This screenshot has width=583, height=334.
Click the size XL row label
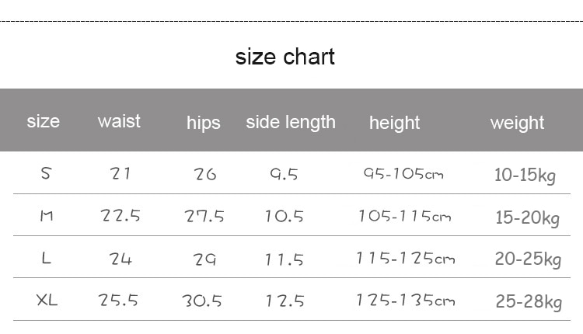(x=47, y=300)
